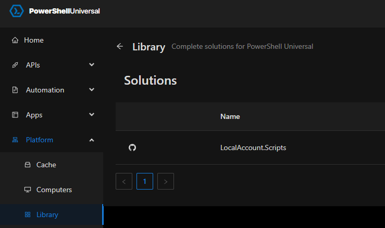The image size is (385, 228).
Task: Collapse the Platform menu chevron
Action: coord(92,140)
